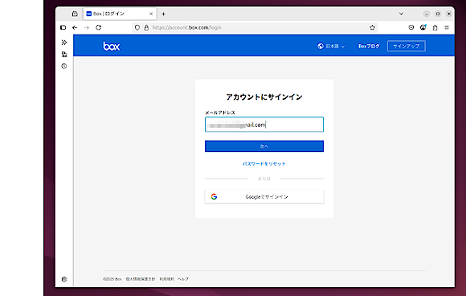Click the Firefox View icon left of tab
Image resolution: width=466 pixels, height=296 pixels.
click(x=75, y=14)
